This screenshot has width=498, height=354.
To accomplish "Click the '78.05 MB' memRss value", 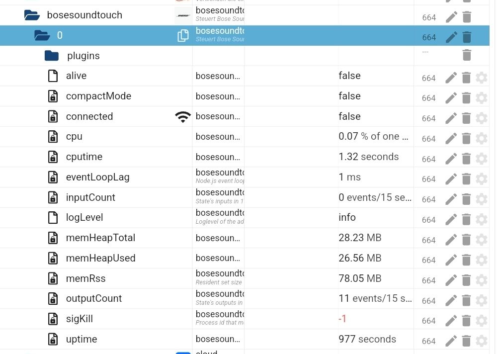I will click(360, 278).
